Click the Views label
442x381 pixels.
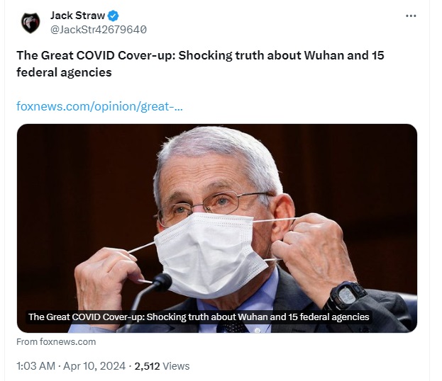[176, 366]
